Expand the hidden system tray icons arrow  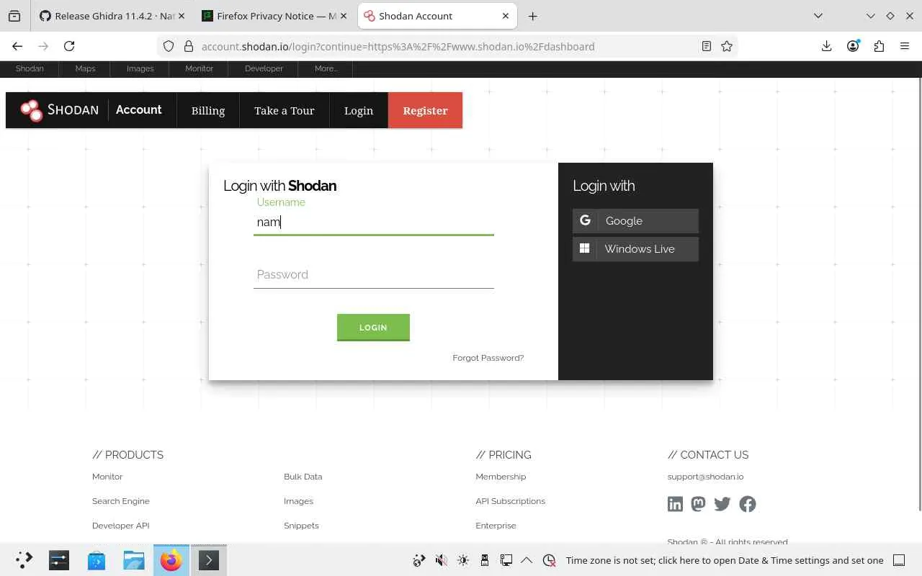click(527, 560)
